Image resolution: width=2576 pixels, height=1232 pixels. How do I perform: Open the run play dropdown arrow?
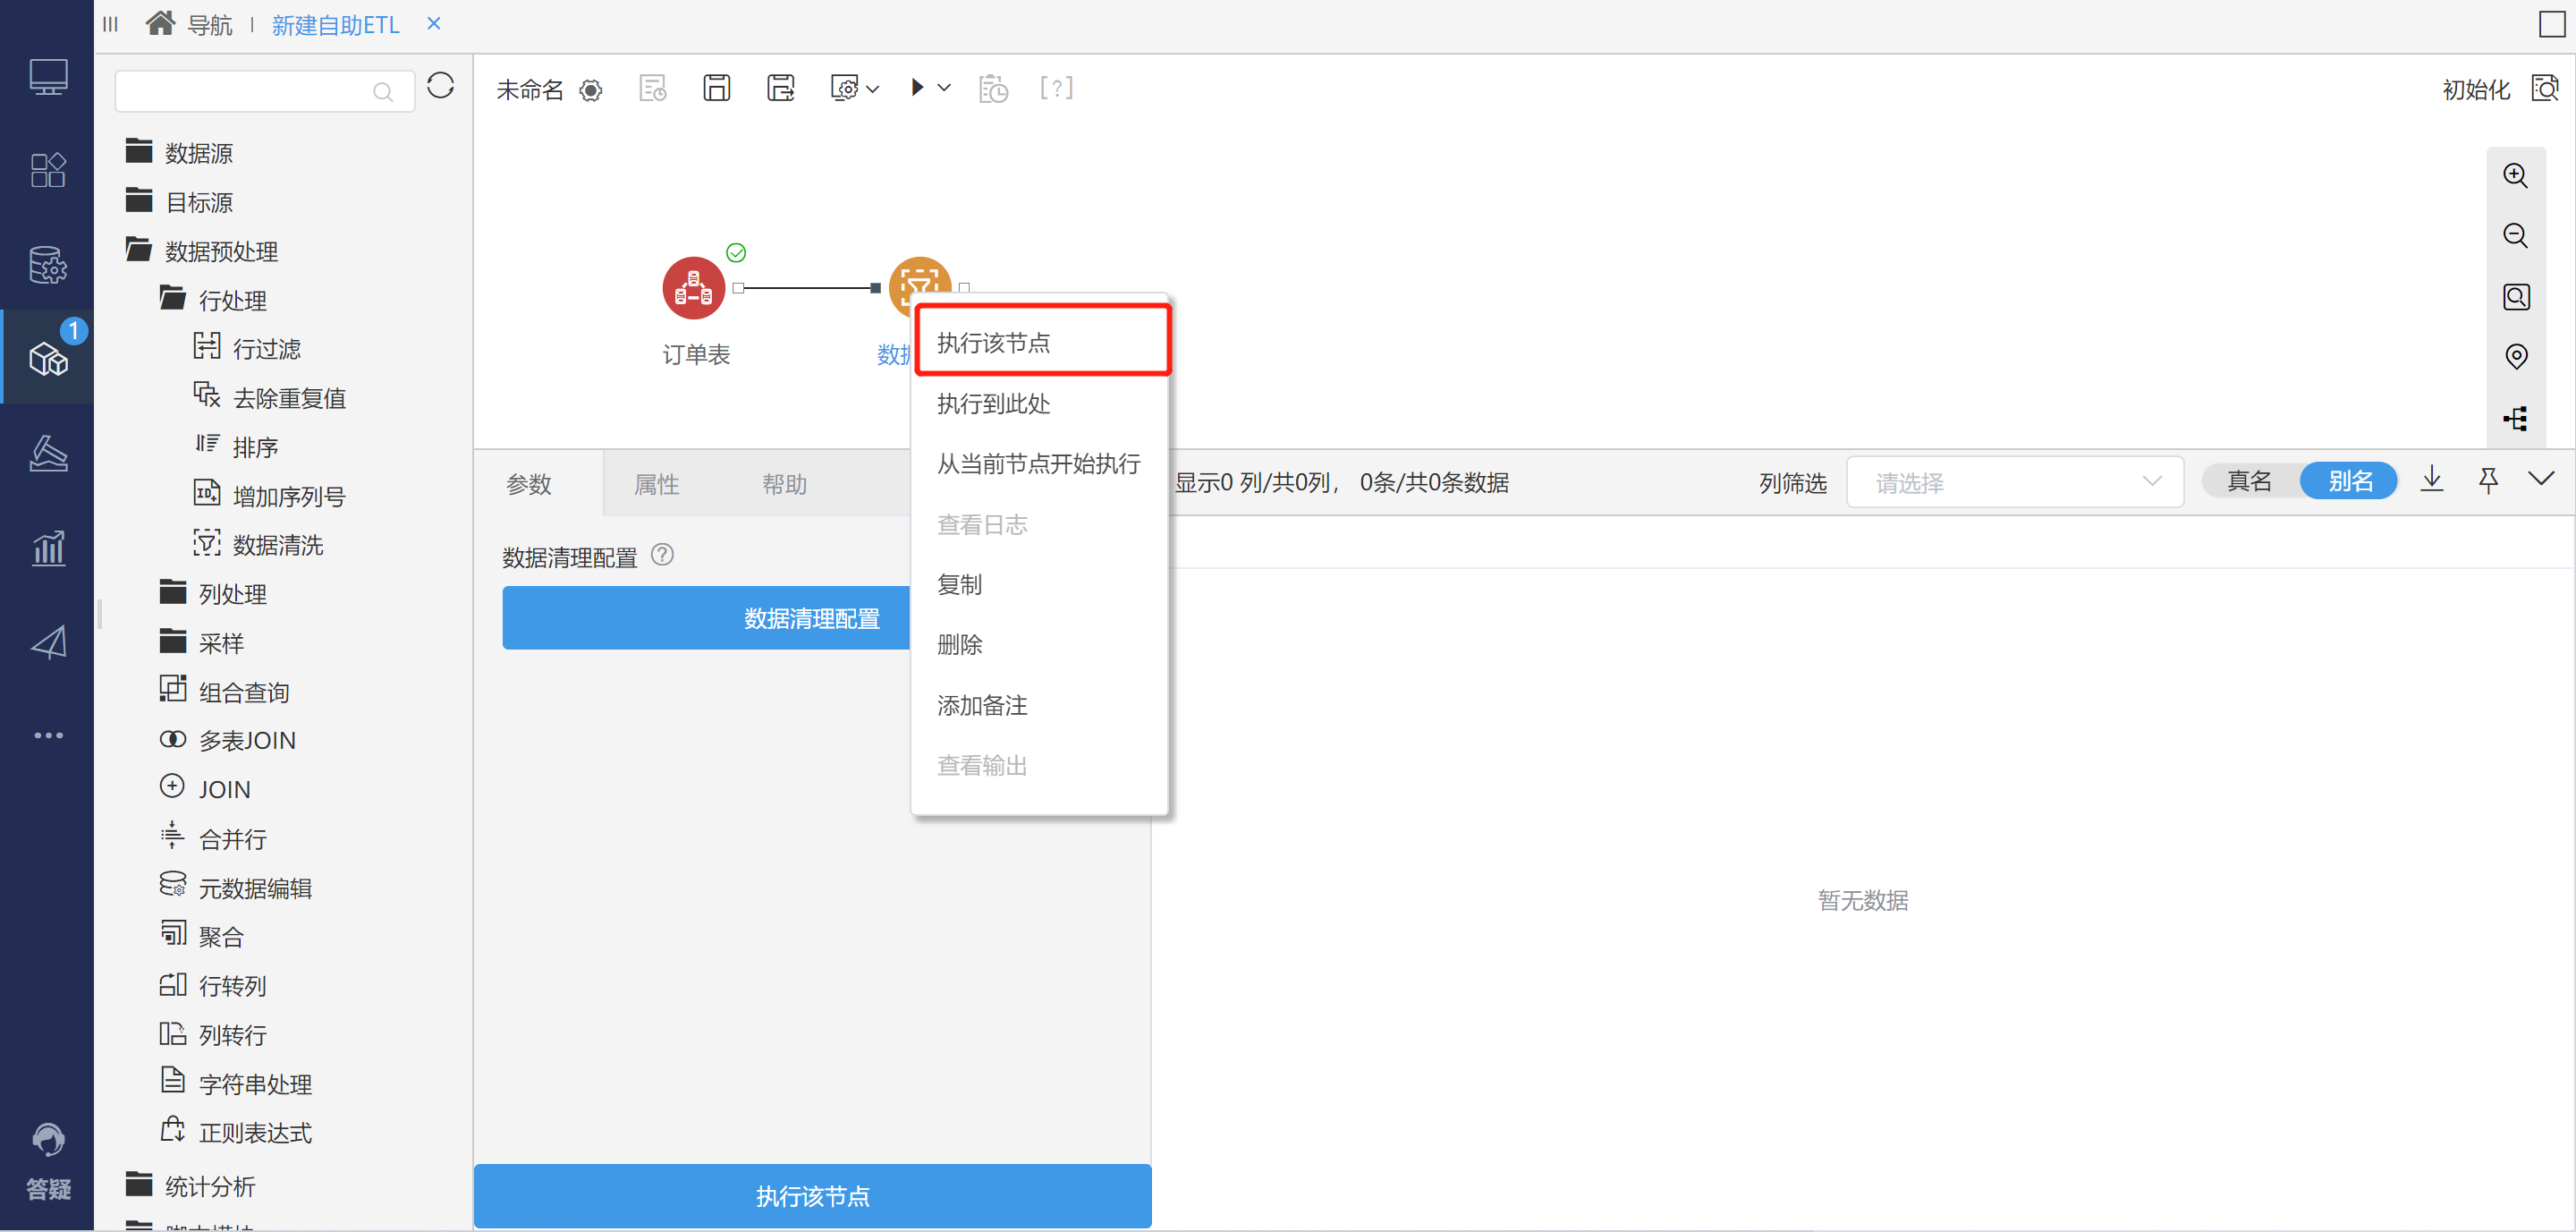point(943,88)
